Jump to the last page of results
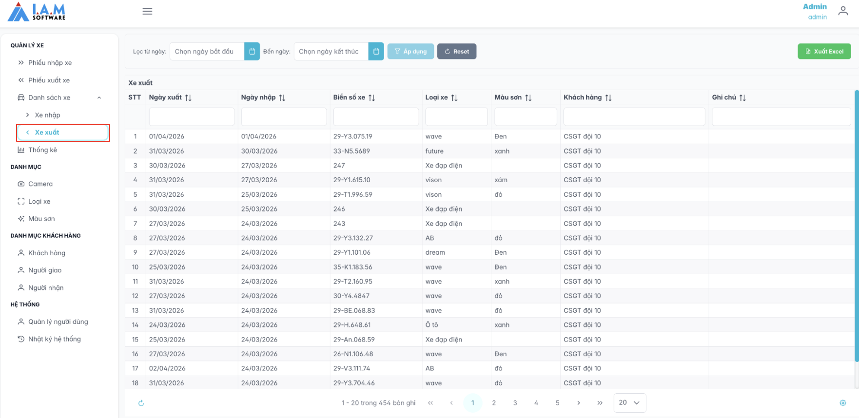859x418 pixels. 600,403
